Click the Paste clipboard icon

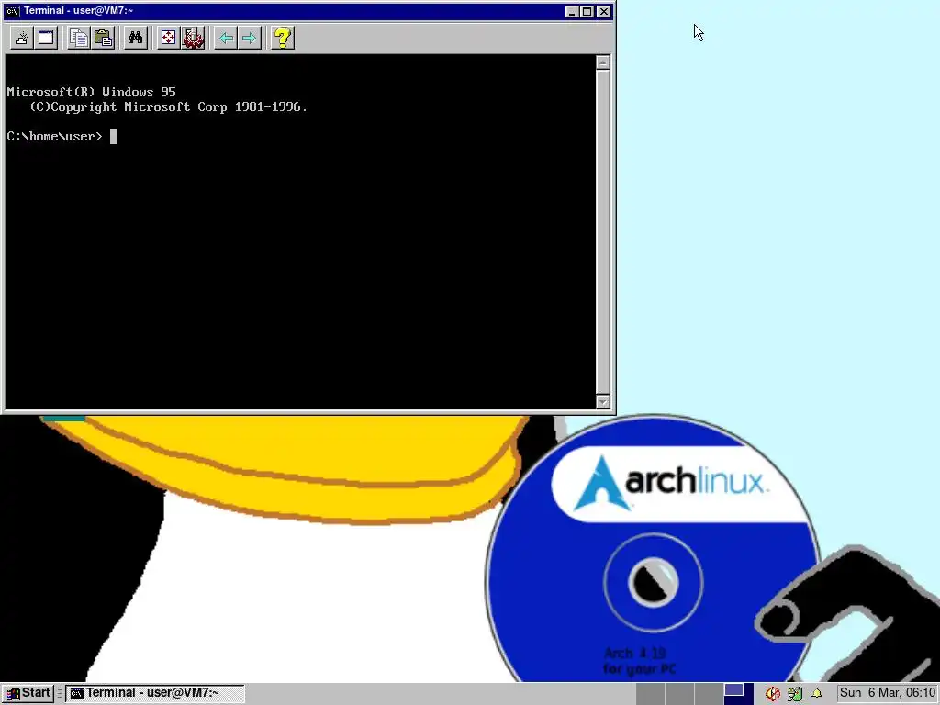pos(104,39)
